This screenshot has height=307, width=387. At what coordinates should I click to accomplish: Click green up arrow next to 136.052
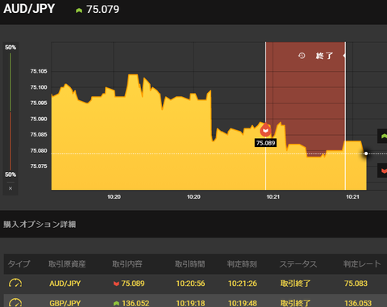pyautogui.click(x=116, y=304)
